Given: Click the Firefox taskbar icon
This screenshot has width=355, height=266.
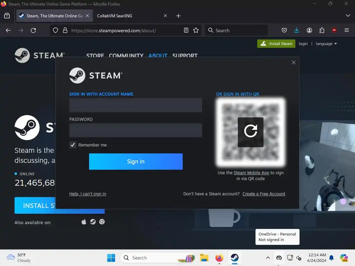Looking at the screenshot, I should (219, 258).
